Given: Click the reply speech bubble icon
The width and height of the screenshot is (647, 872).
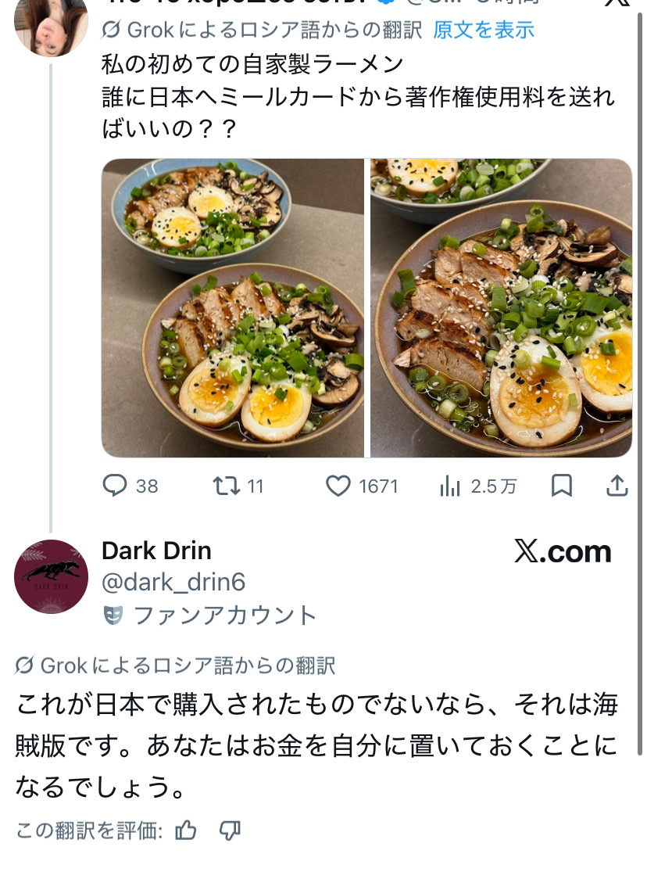Looking at the screenshot, I should tap(115, 486).
